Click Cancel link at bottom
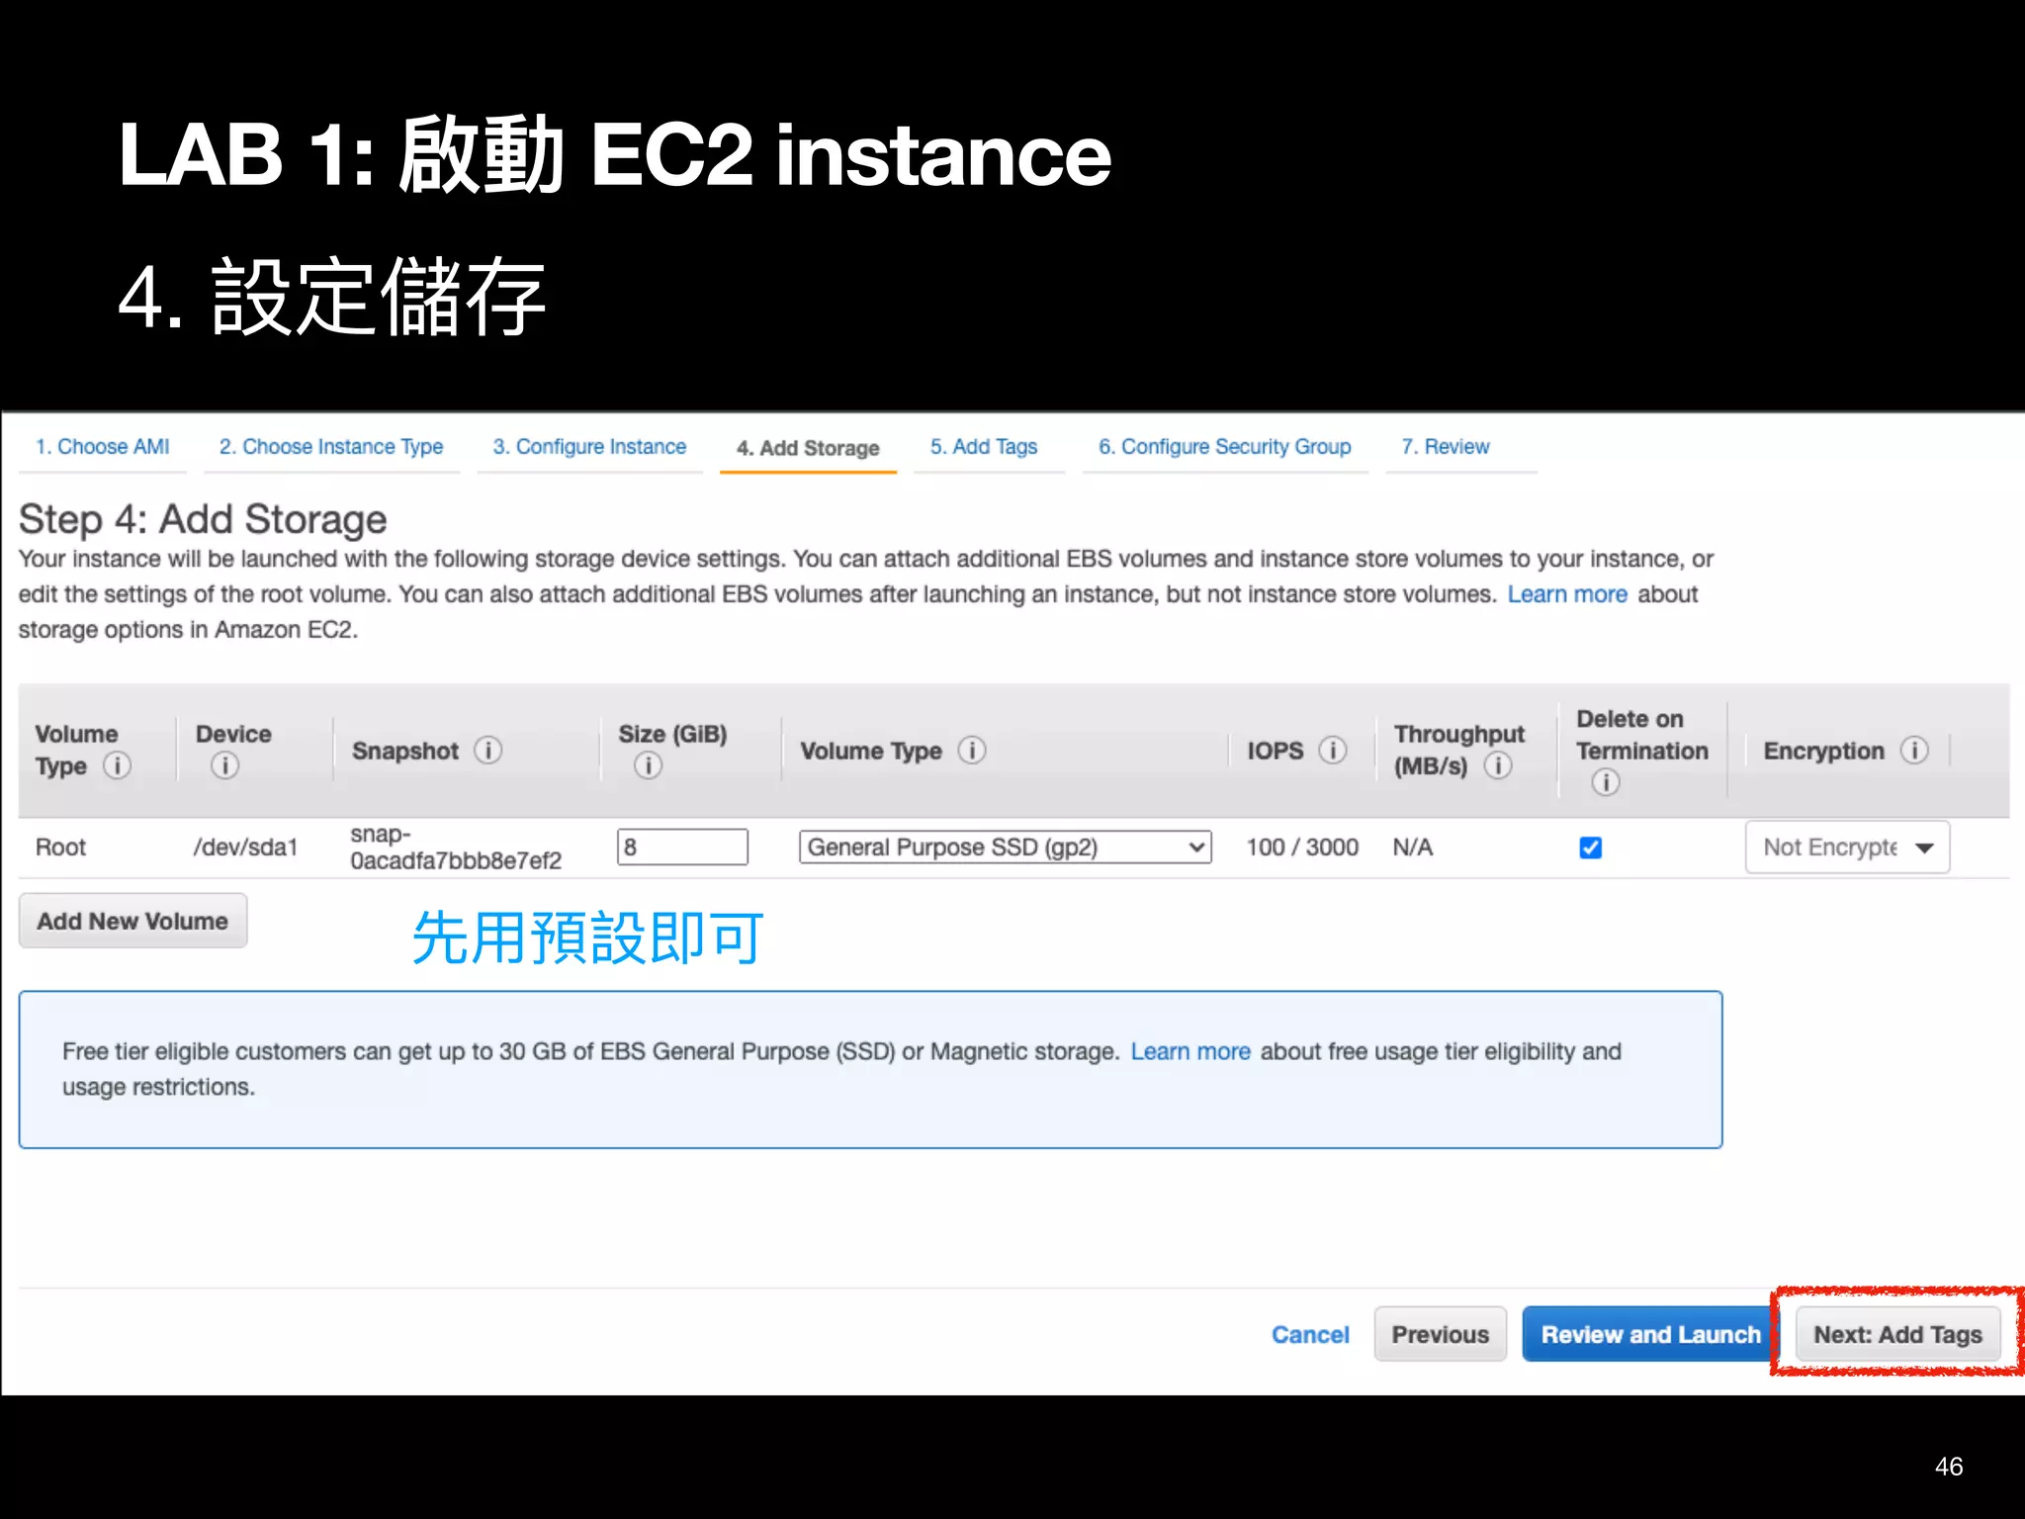2025x1519 pixels. pos(1310,1334)
